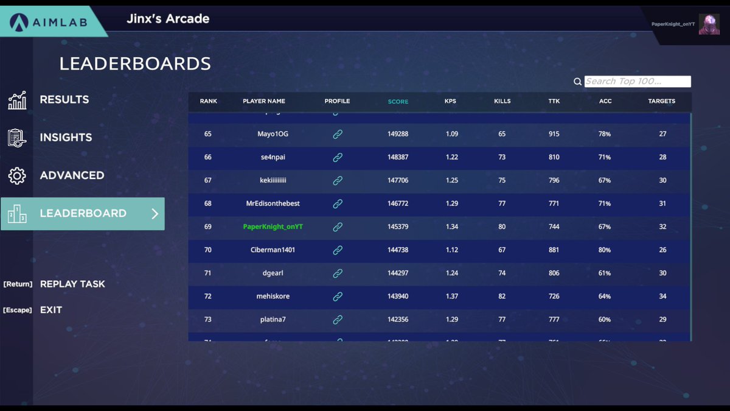Select player name Ciberman1401
This screenshot has height=411, width=730.
click(272, 250)
